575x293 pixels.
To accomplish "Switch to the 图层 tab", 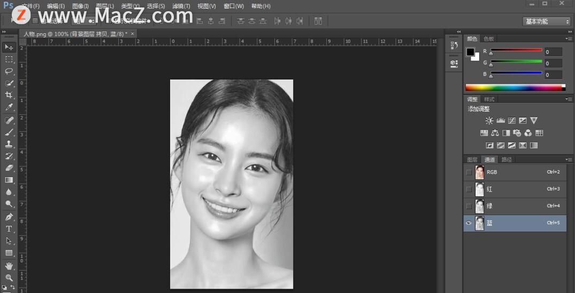I will (x=472, y=160).
